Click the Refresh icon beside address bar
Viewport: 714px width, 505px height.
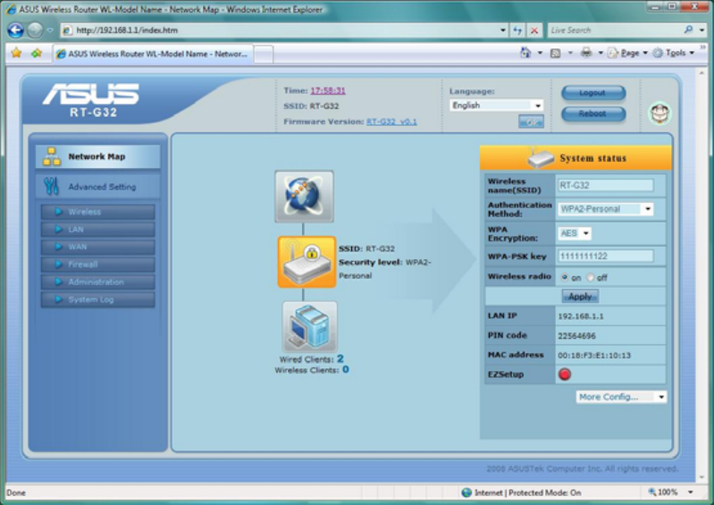coord(517,30)
